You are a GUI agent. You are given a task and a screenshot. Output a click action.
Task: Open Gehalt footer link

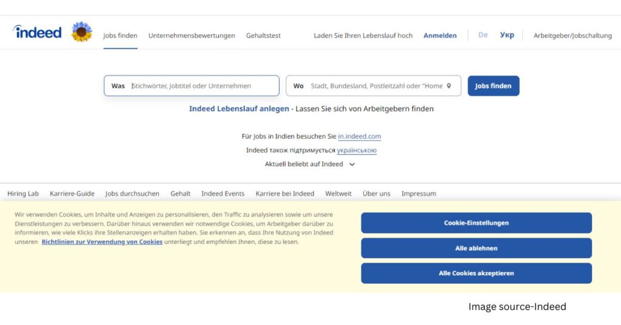pos(180,193)
